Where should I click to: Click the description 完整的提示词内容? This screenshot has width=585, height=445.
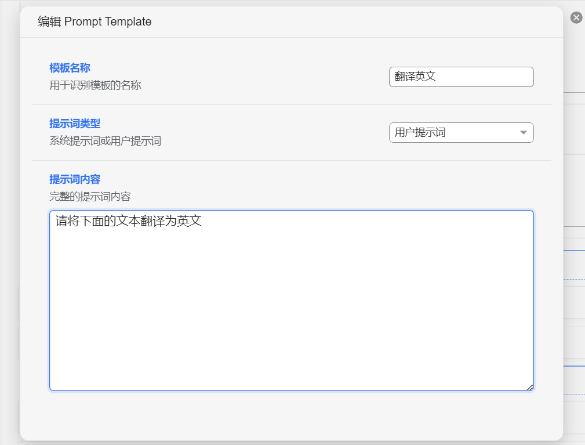90,197
